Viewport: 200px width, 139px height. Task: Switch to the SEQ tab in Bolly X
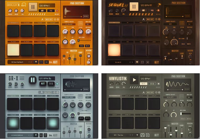tap(51, 11)
